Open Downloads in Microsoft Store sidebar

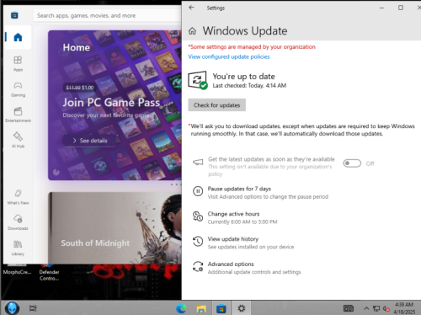coord(18,222)
